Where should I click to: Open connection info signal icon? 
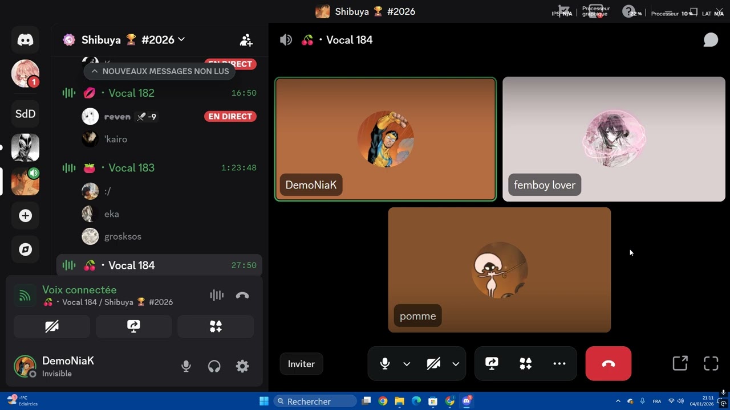(25, 296)
